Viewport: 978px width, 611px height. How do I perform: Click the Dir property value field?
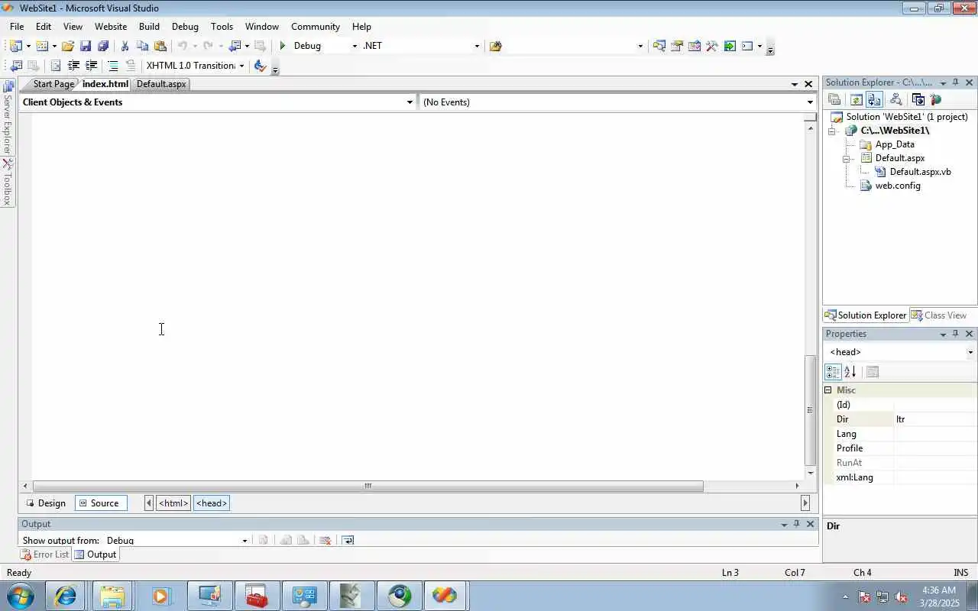click(935, 419)
